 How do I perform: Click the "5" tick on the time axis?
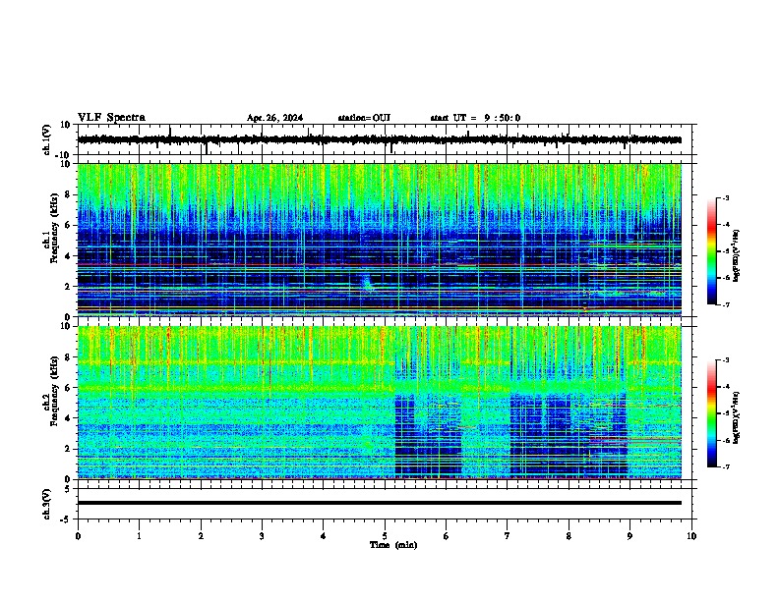pos(385,536)
